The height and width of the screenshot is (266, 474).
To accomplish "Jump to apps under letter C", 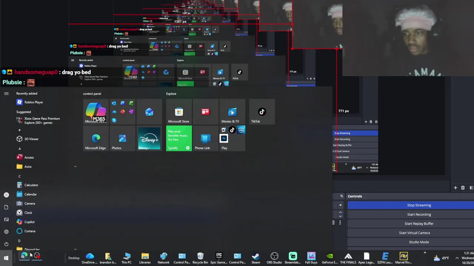I will (20, 176).
